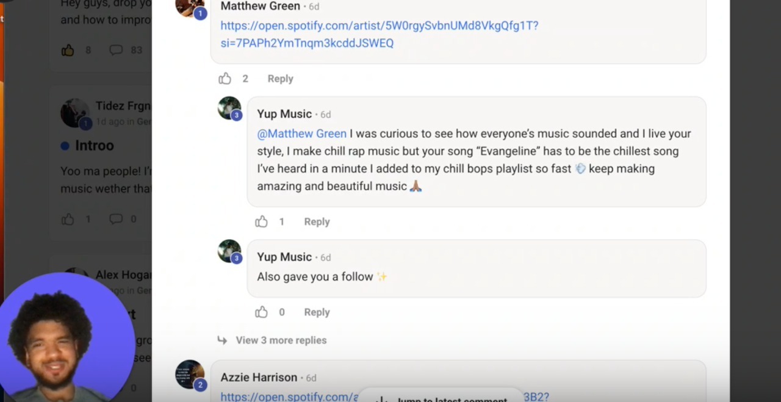
Task: Like the 'Also gave you a follow' comment
Action: pos(262,312)
